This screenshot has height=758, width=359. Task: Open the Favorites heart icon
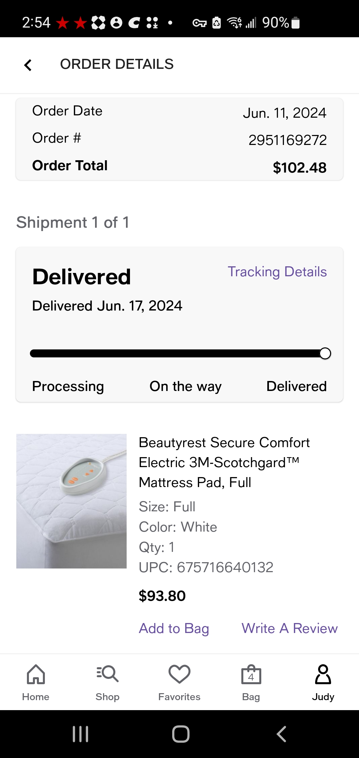point(179,674)
